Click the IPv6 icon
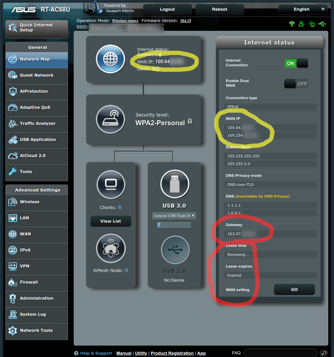Screen dimensions: 334x357 click(12, 250)
